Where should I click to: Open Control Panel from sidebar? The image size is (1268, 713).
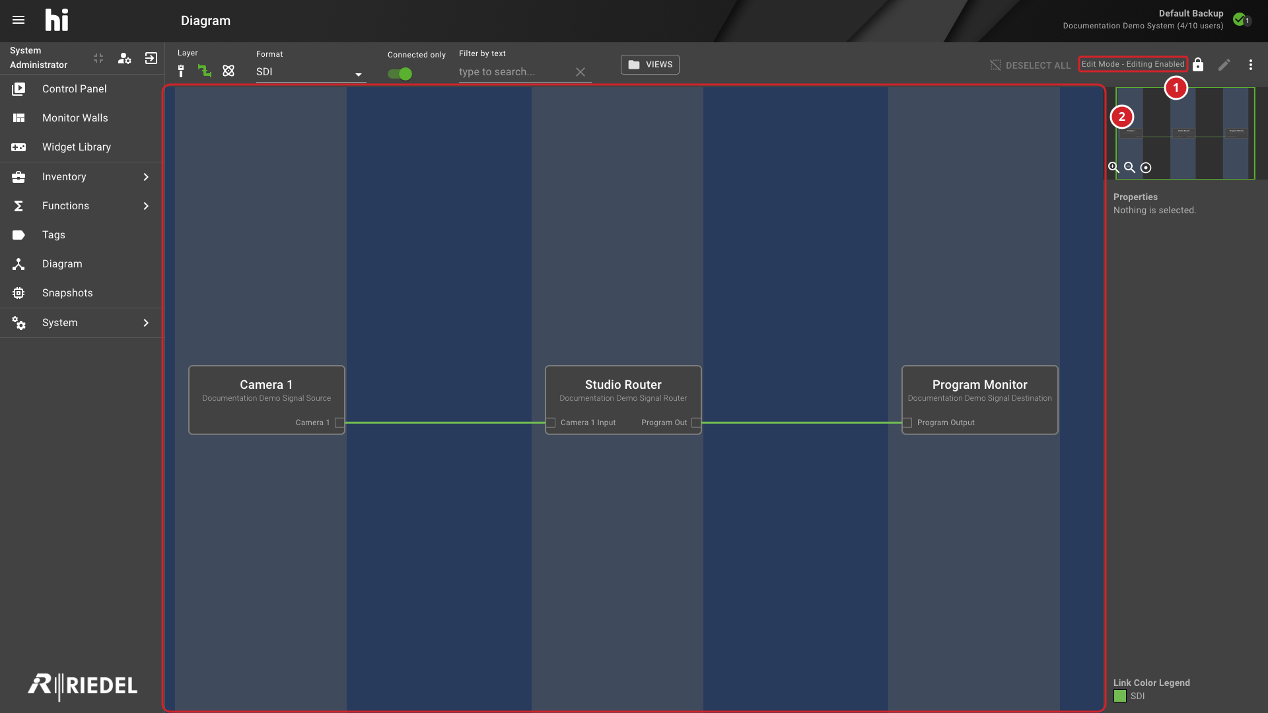point(81,88)
